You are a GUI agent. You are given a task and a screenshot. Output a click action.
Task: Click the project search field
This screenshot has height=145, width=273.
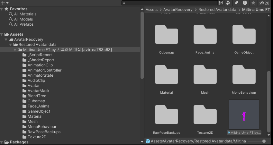(x=170, y=3)
